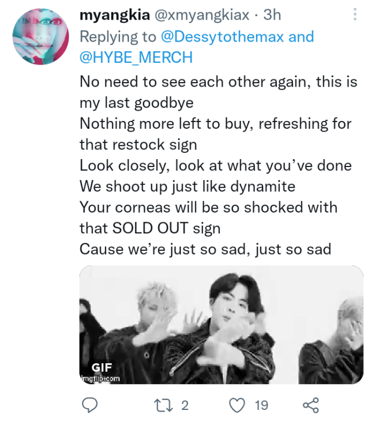Click the tweet text 'SOLD OUT sign'
376x424 pixels.
[x=166, y=228]
